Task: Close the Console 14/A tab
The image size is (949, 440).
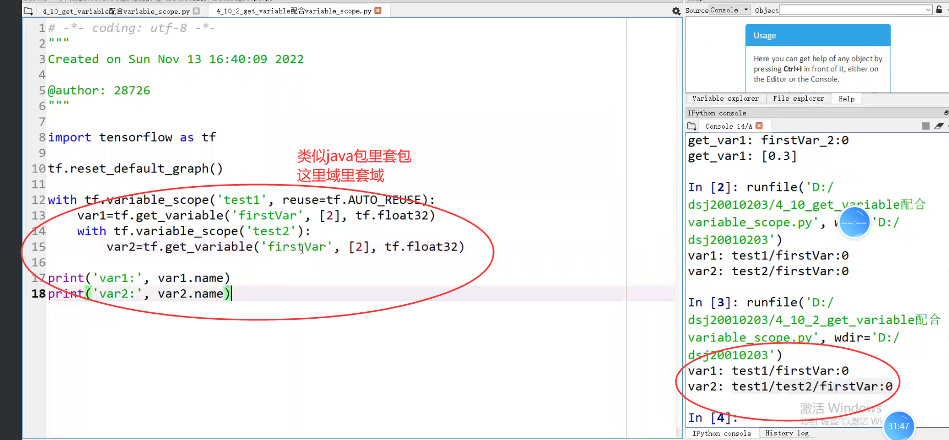Action: coord(759,126)
